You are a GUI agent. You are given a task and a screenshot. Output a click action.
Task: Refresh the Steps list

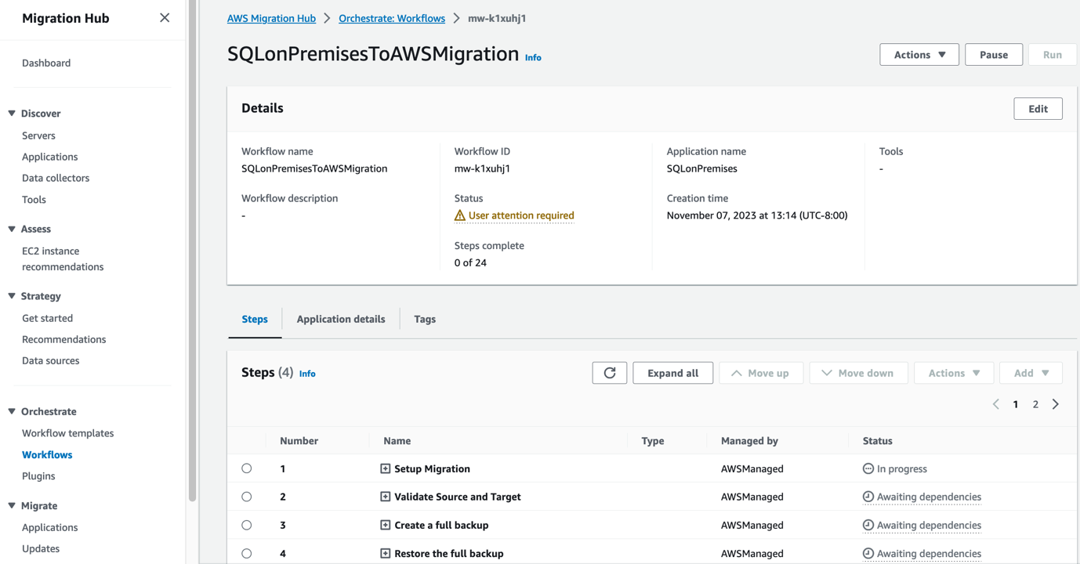pos(610,373)
